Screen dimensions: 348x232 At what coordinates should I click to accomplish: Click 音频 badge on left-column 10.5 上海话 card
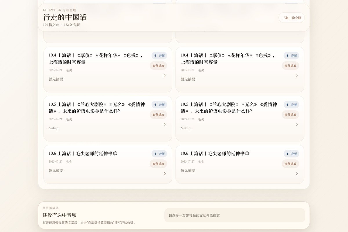[159, 105]
